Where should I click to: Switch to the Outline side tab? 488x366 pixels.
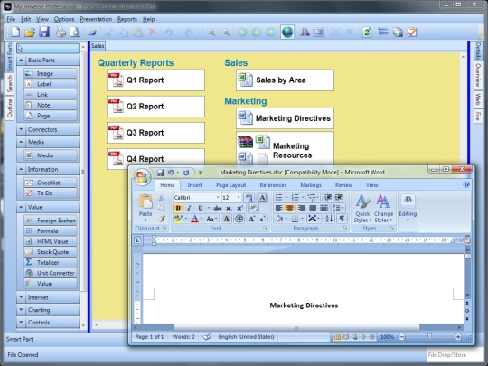tap(10, 108)
